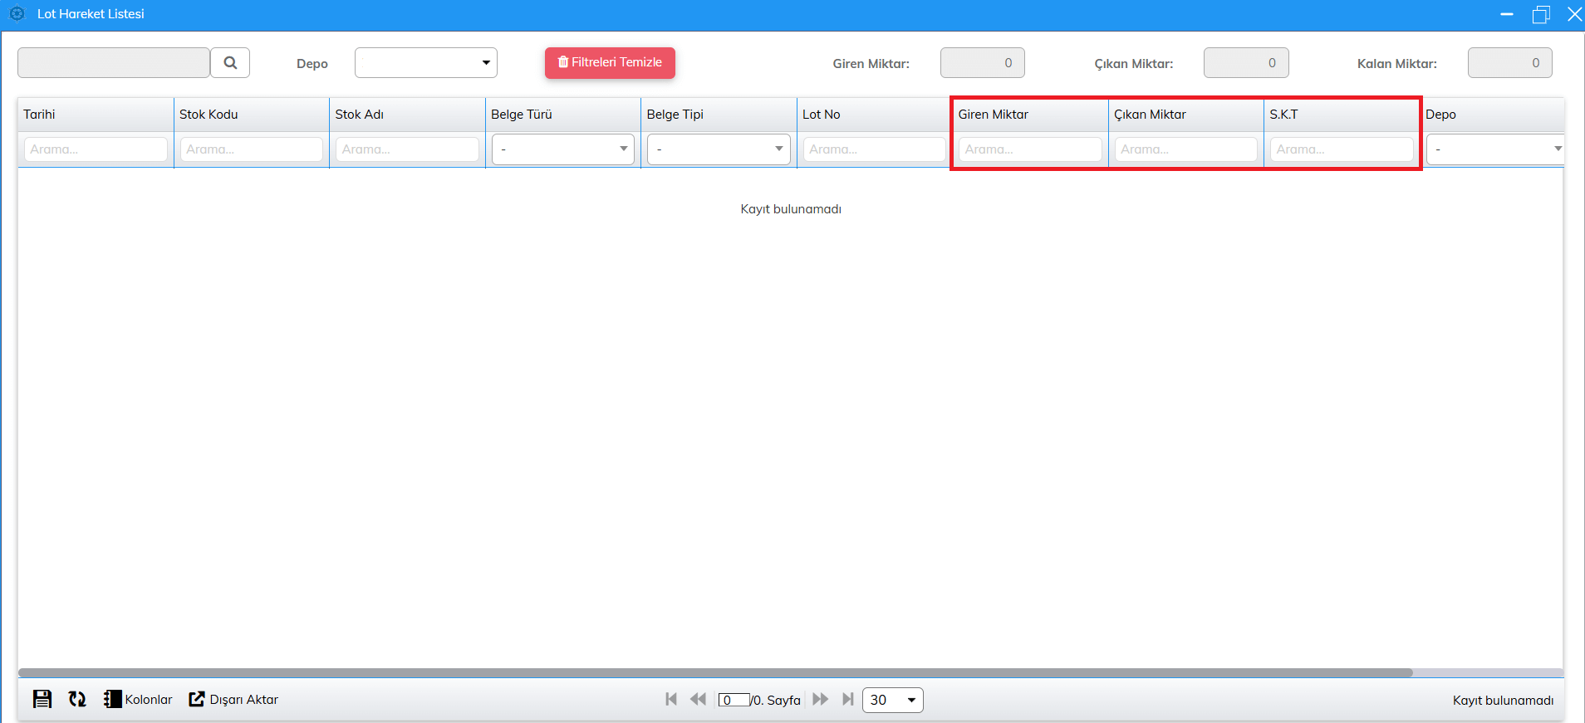The height and width of the screenshot is (723, 1585).
Task: Click the page number input box
Action: 734,700
